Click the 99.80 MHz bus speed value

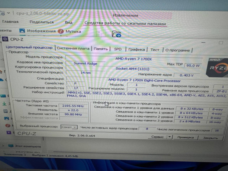(x=73, y=114)
